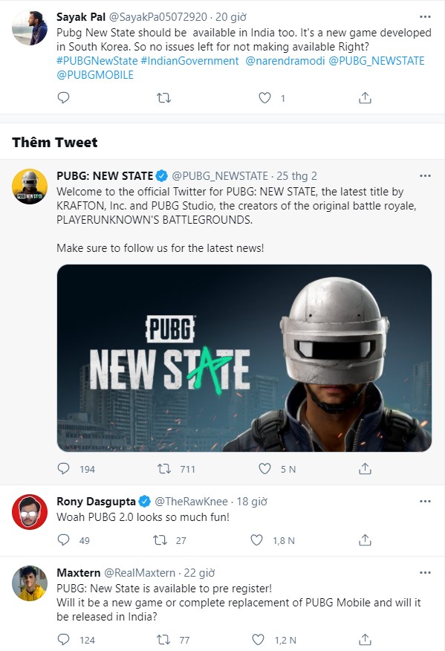Image resolution: width=445 pixels, height=651 pixels.
Task: Click the reply icon on Rony Dasgupta's tweet
Action: 63,539
